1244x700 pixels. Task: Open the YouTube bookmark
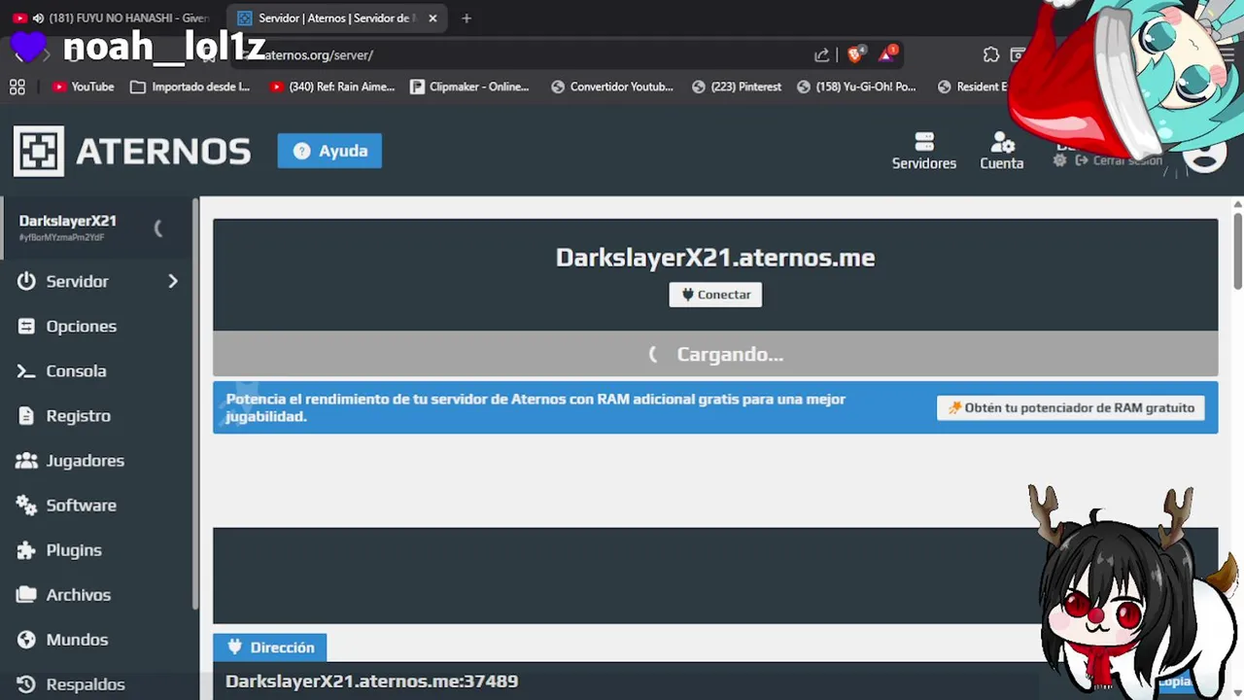tap(84, 87)
